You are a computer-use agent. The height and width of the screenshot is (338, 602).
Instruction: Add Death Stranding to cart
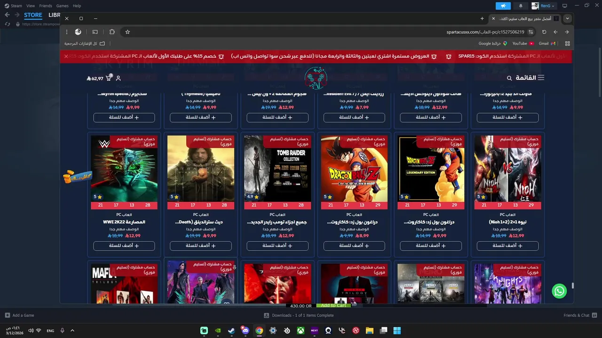coord(201,246)
